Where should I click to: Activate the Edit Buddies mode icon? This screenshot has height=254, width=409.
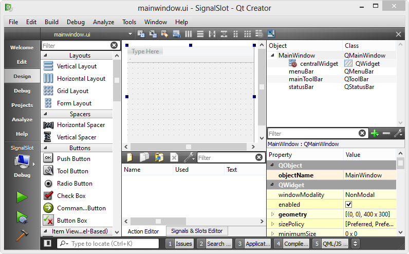(x=164, y=34)
